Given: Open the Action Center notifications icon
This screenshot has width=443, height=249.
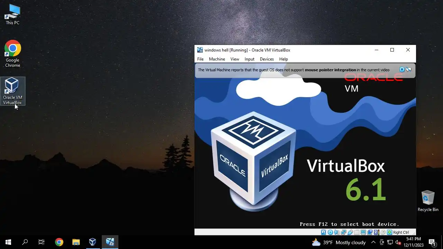Looking at the screenshot, I should [x=432, y=242].
